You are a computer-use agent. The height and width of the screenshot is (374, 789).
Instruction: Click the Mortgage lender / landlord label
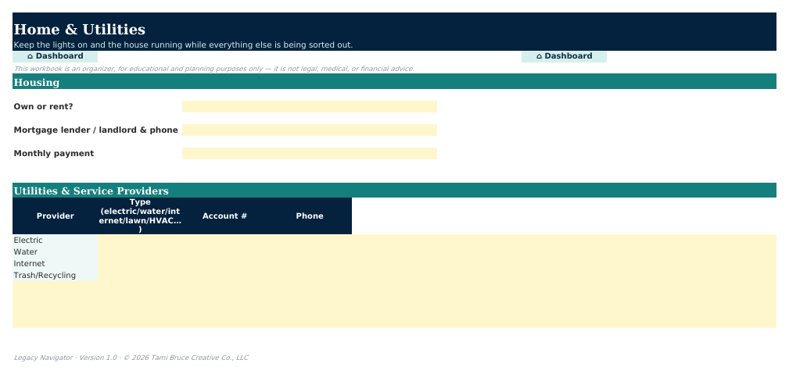pyautogui.click(x=95, y=130)
